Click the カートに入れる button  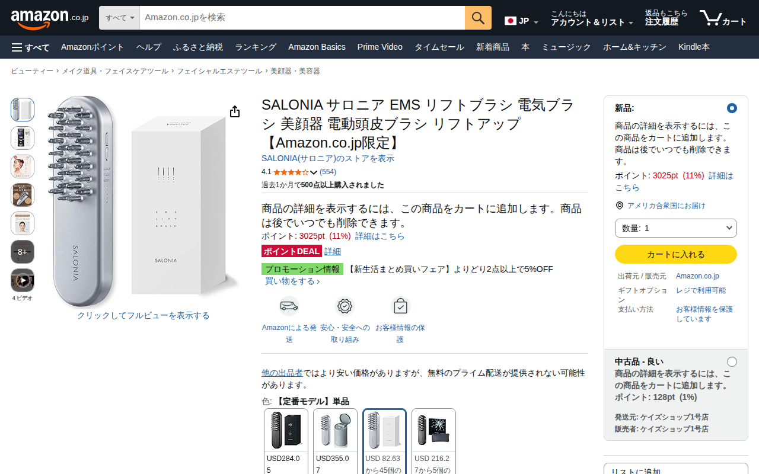675,254
